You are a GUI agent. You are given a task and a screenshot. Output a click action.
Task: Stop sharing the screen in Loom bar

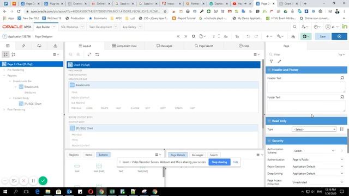(219, 162)
